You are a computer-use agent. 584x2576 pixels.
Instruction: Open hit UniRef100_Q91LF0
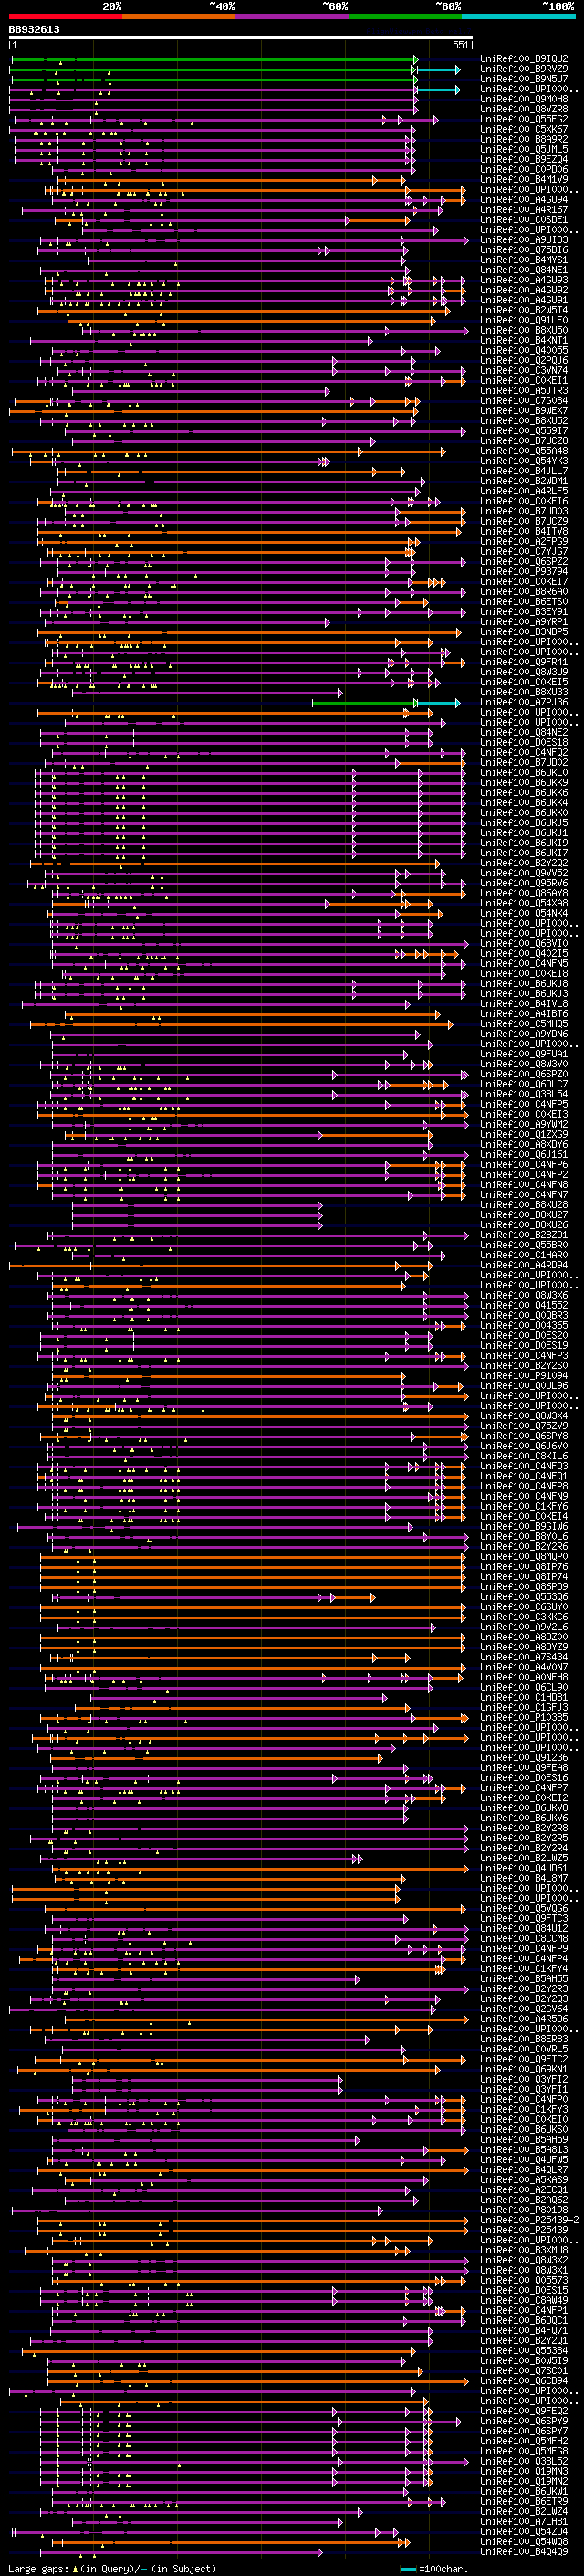(524, 320)
